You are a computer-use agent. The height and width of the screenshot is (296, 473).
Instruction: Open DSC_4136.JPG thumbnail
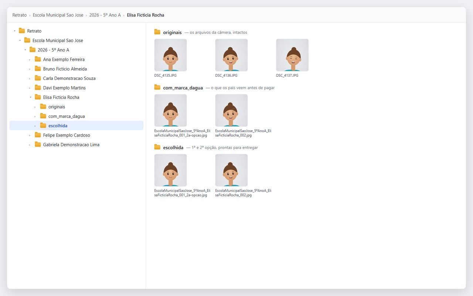pos(231,55)
